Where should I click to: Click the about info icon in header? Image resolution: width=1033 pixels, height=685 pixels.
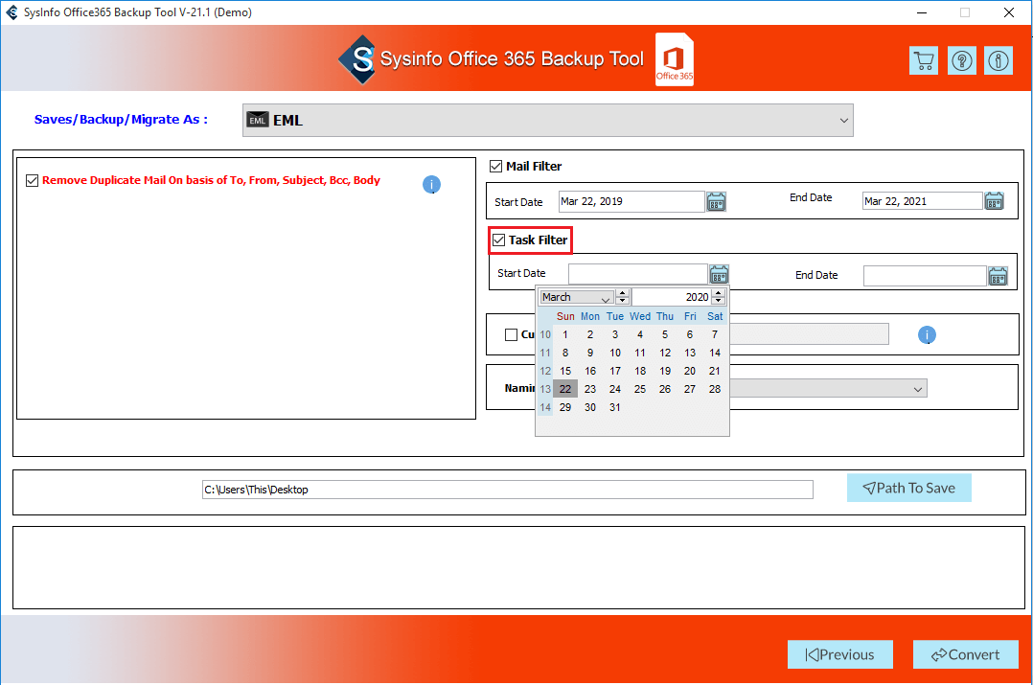pyautogui.click(x=999, y=60)
